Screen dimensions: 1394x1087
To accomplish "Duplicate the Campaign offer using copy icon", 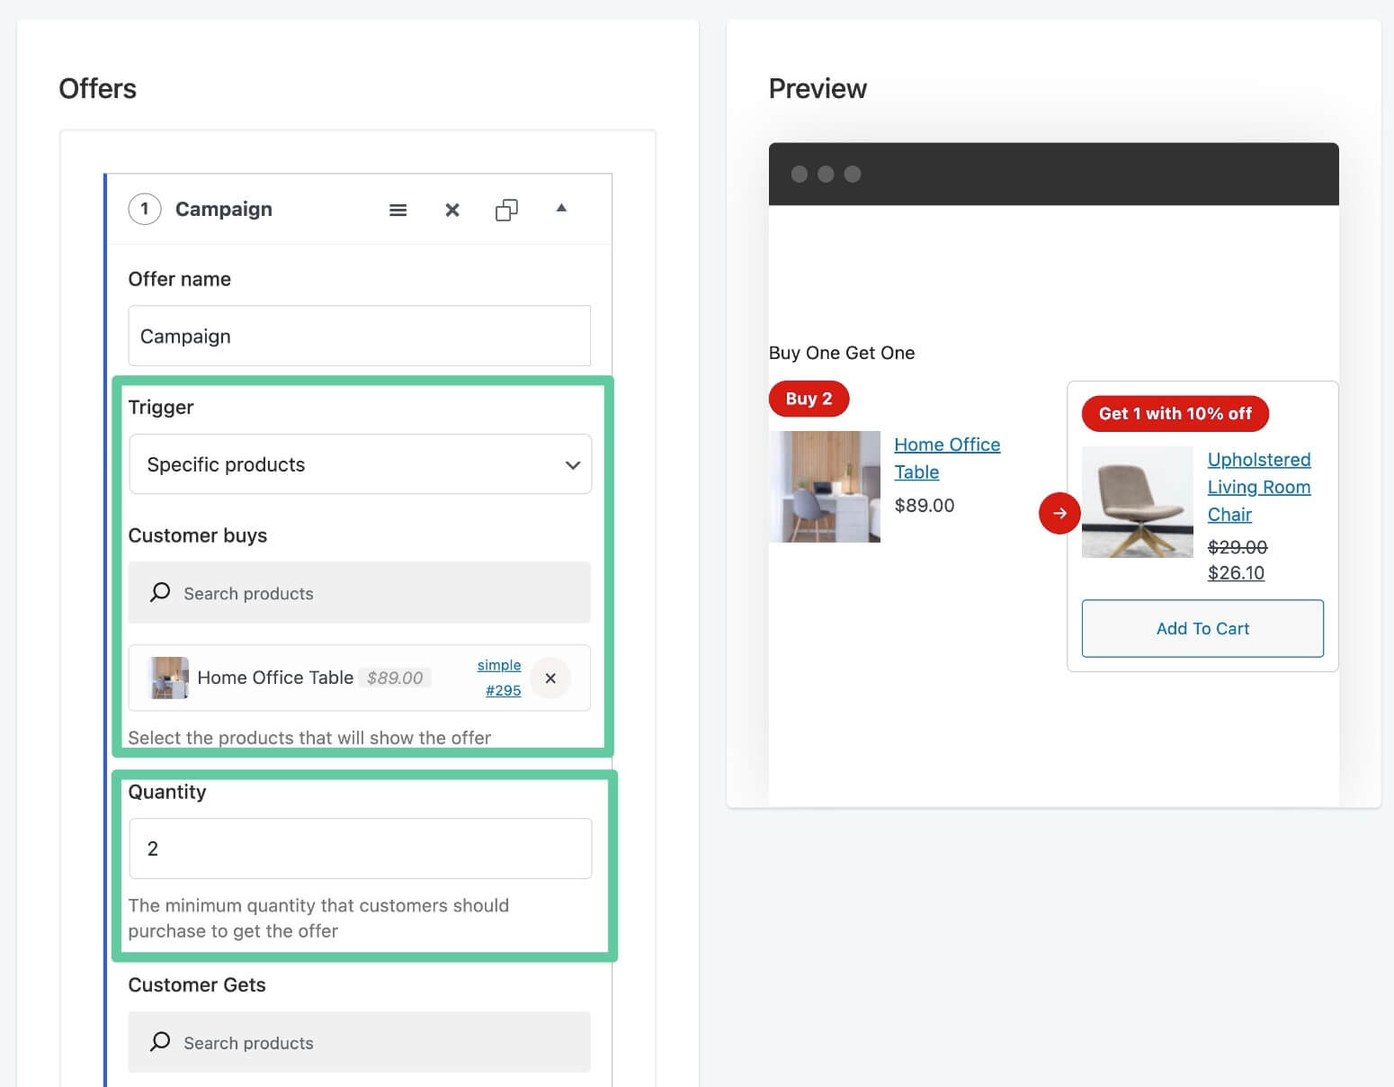I will click(x=506, y=210).
